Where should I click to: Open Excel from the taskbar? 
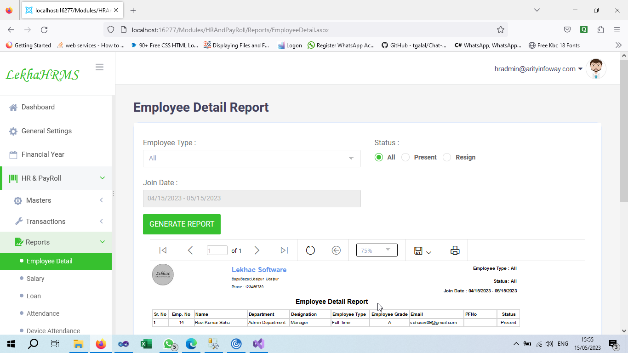point(146,344)
